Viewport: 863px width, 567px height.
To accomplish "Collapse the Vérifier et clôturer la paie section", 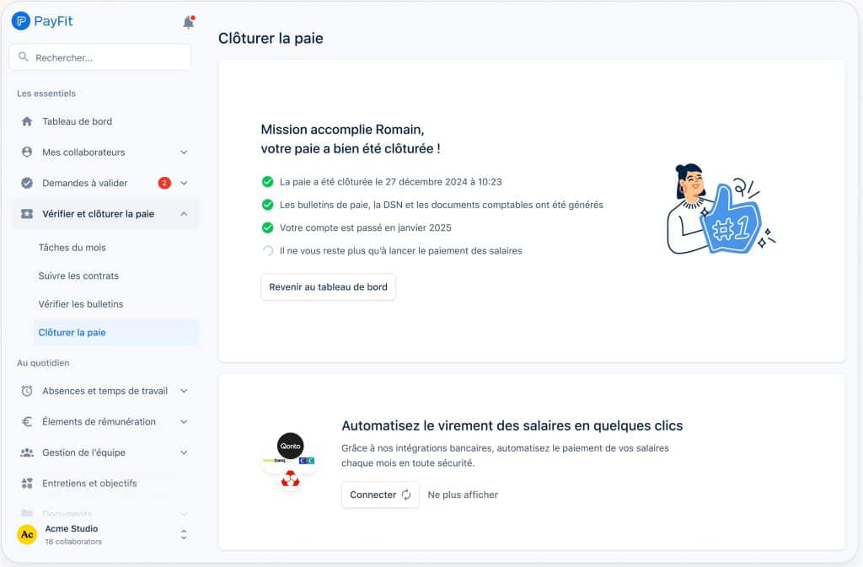I will click(184, 213).
